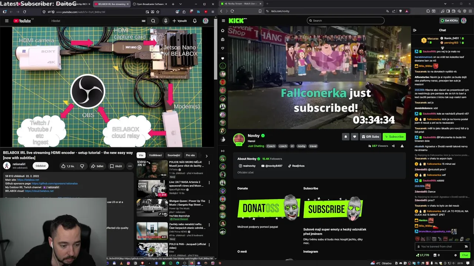
Task: Open the Shotgun Queen video thumbnail
Action: 152,208
